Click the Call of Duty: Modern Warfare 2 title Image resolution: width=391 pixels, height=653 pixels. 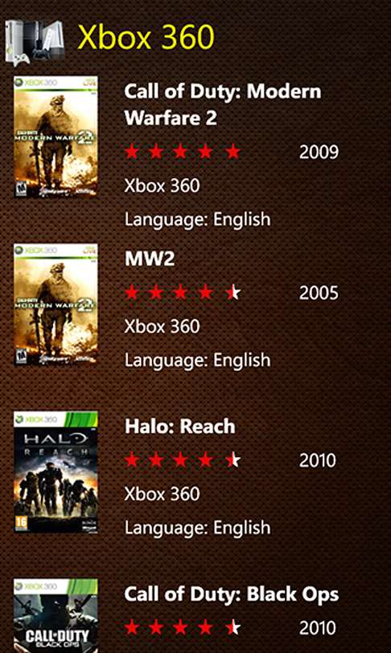tap(223, 105)
